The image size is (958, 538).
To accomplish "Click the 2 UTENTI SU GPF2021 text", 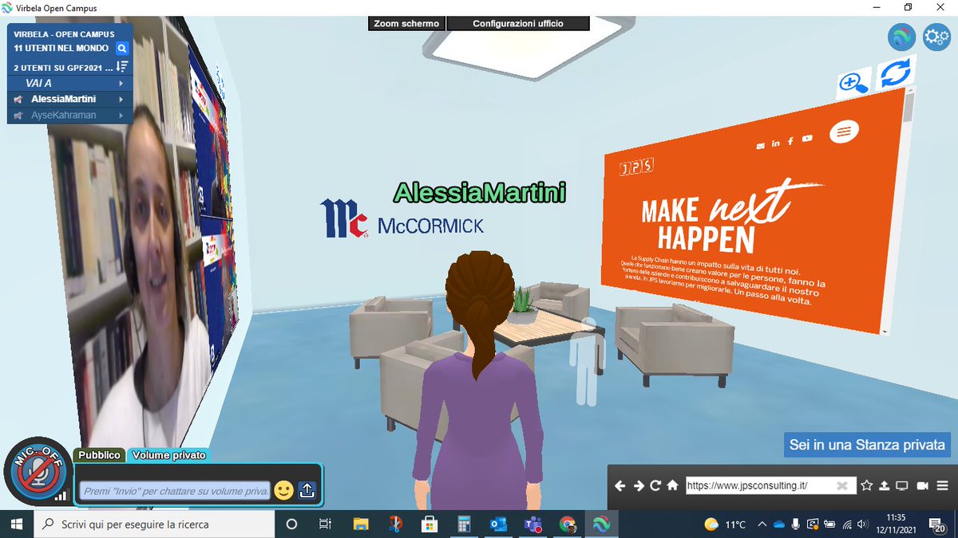I will (63, 68).
